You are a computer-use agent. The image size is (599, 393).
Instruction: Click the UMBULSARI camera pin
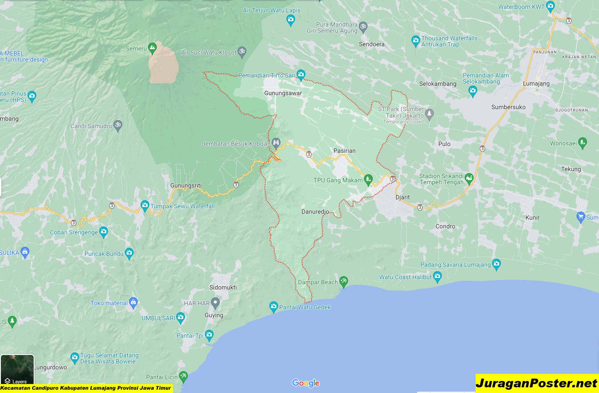click(181, 317)
